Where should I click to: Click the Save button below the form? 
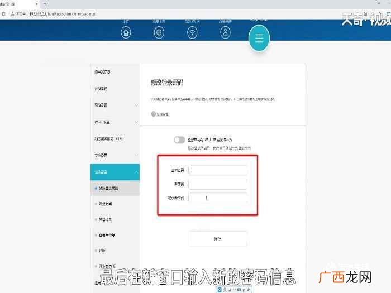click(x=218, y=239)
